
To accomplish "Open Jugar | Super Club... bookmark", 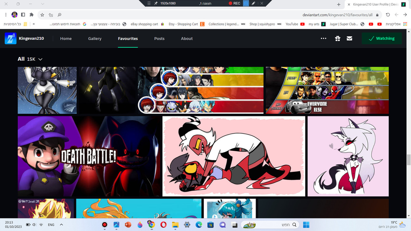I will 347,24.
